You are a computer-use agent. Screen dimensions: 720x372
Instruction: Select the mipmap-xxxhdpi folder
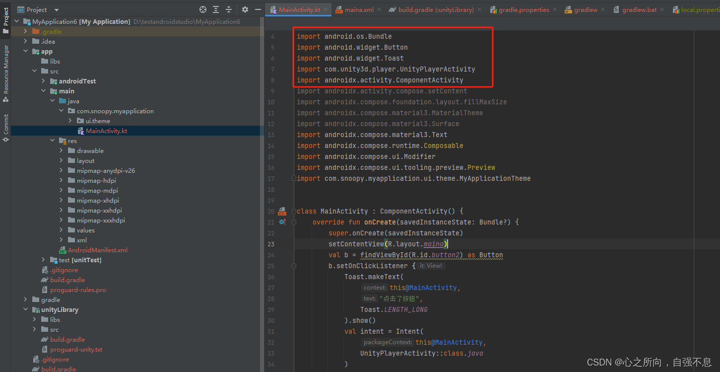pos(101,220)
